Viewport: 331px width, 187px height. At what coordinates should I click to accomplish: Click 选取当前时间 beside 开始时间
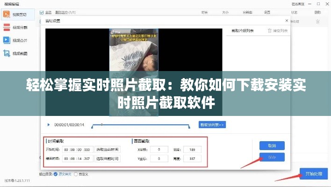click(x=108, y=150)
